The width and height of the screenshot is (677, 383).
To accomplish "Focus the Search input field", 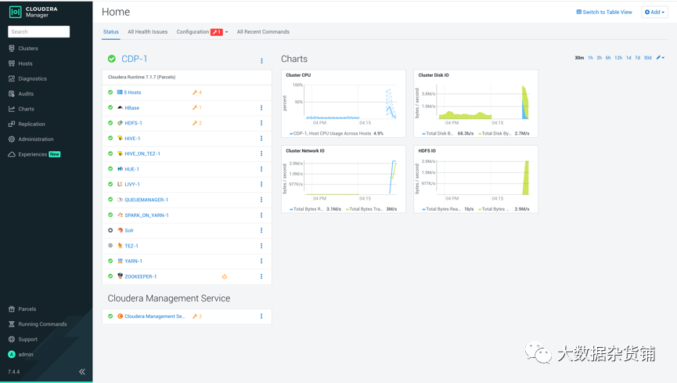I will click(x=39, y=31).
